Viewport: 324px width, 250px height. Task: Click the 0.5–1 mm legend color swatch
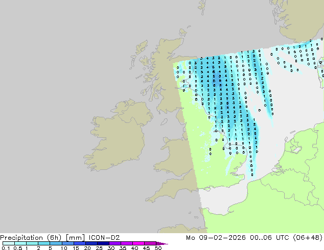(20, 243)
